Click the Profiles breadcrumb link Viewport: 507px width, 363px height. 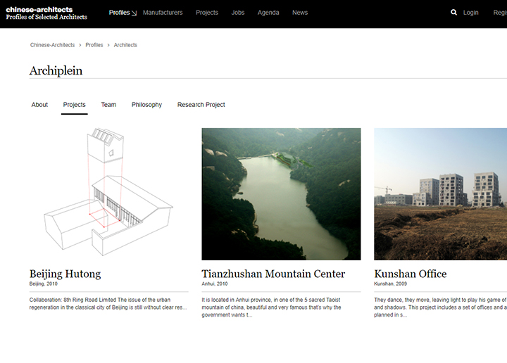pos(94,45)
